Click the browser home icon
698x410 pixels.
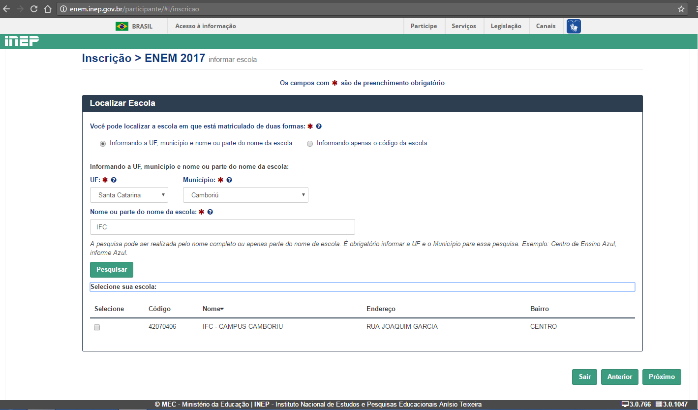48,9
